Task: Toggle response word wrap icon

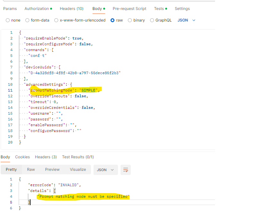Action: (126, 170)
